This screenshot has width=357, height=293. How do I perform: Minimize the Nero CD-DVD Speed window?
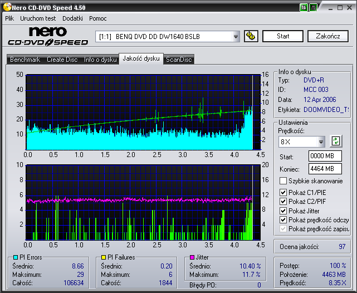331,8
